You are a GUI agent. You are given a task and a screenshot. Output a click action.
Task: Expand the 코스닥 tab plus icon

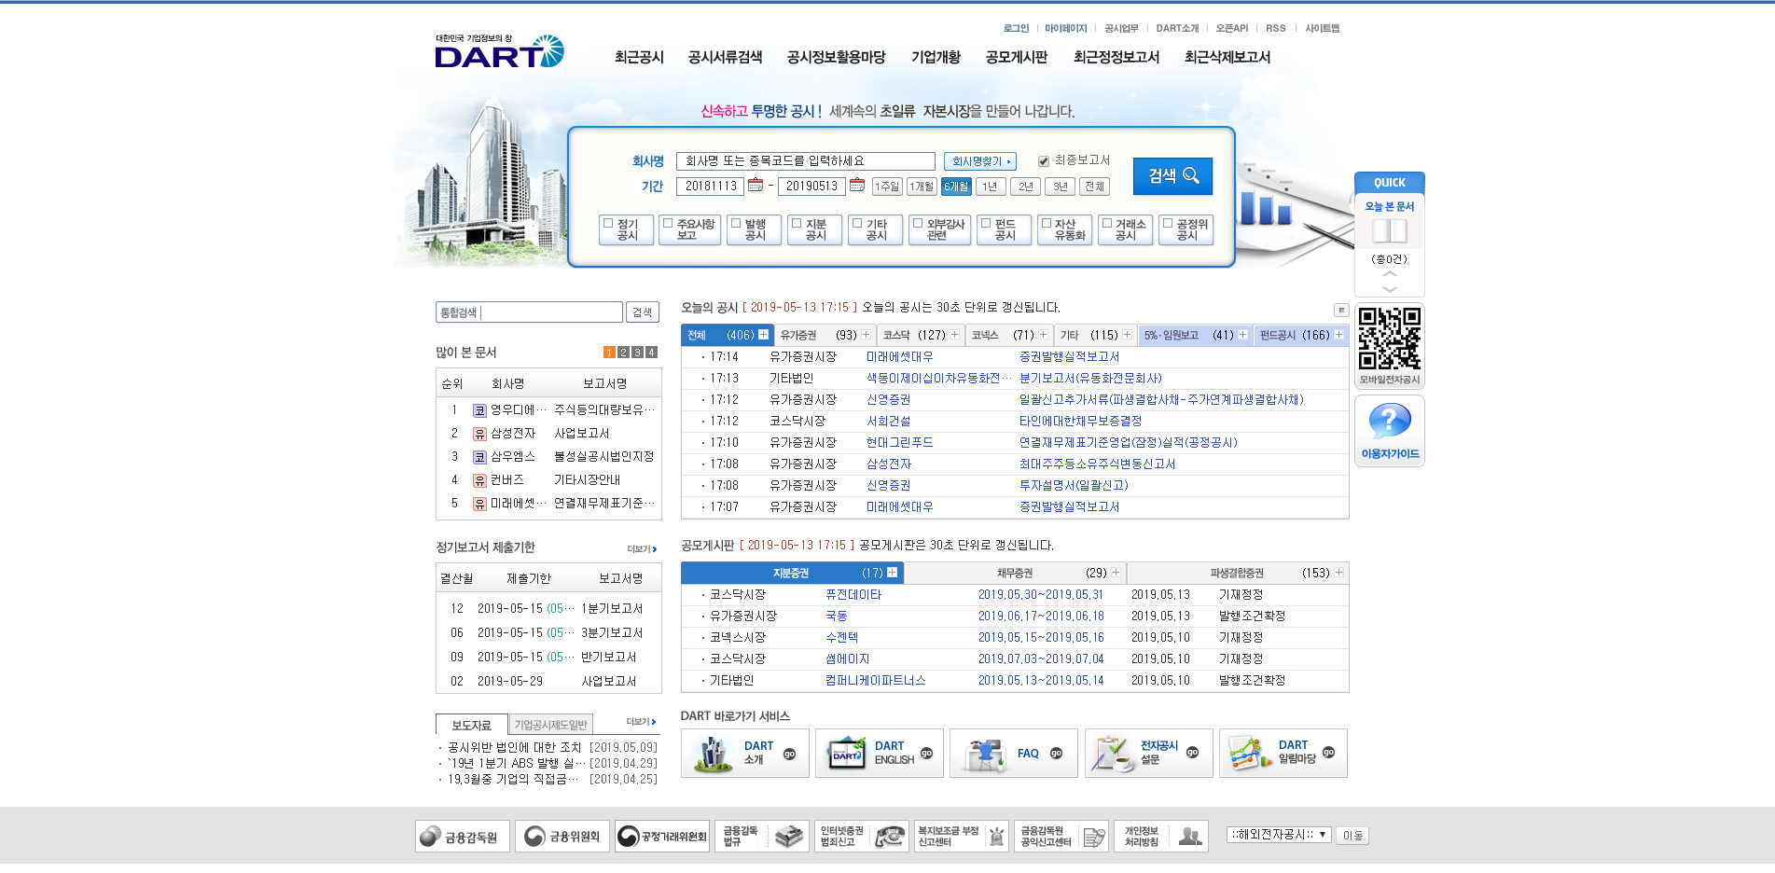coord(954,335)
